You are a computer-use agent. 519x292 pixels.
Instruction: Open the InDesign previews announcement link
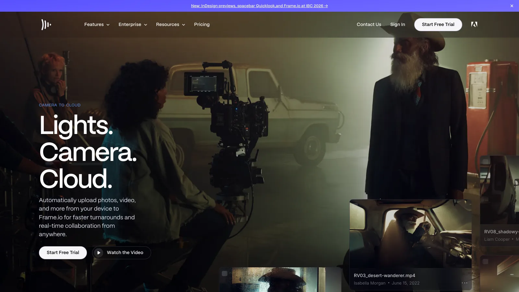(259, 6)
